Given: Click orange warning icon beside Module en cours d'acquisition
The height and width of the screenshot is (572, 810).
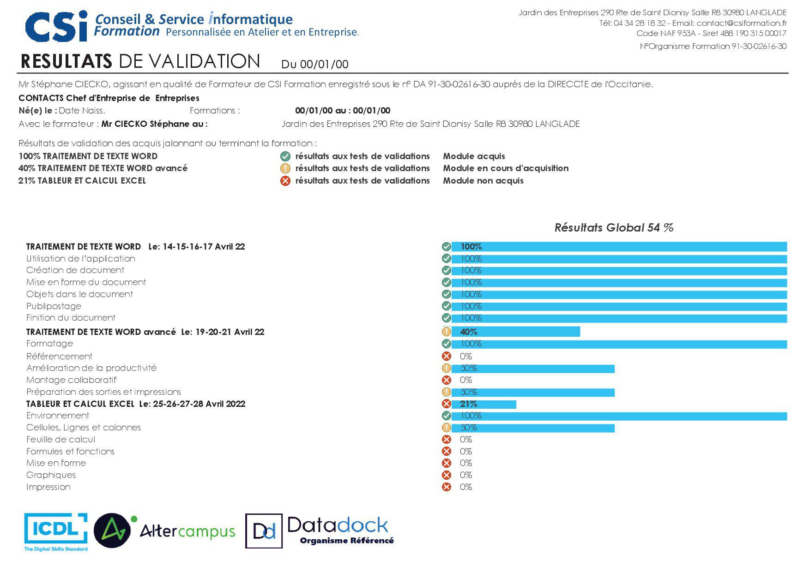Looking at the screenshot, I should [285, 168].
